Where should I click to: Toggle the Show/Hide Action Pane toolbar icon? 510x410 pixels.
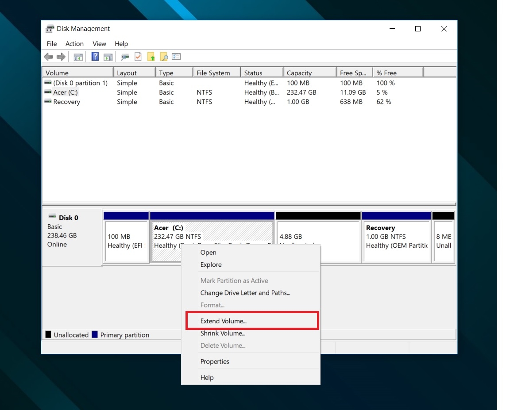(x=109, y=57)
